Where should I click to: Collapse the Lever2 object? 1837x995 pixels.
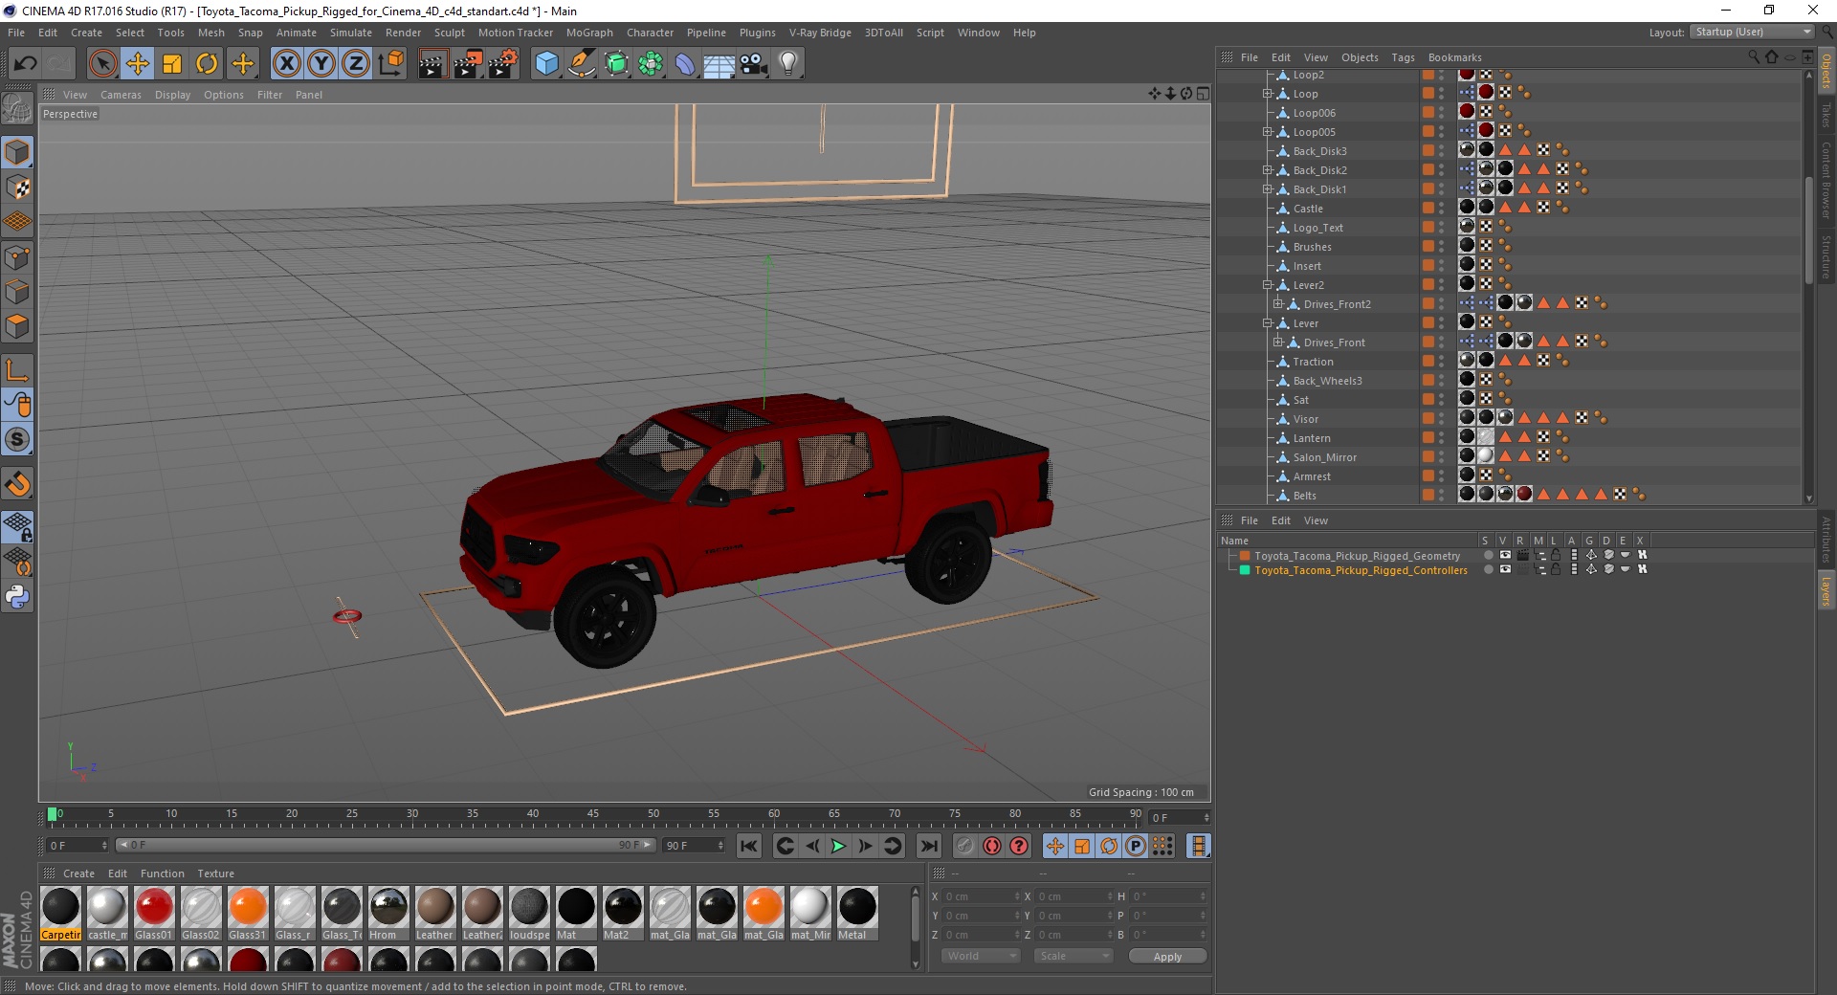click(x=1267, y=285)
